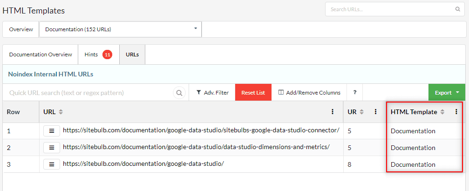469x191 pixels.
Task: Click the round quick search magnifier button
Action: click(x=179, y=93)
